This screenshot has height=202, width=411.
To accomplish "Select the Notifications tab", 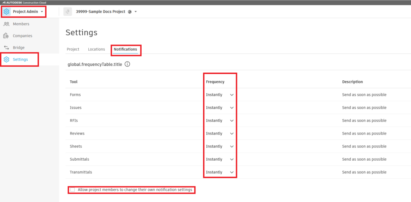I will click(125, 49).
